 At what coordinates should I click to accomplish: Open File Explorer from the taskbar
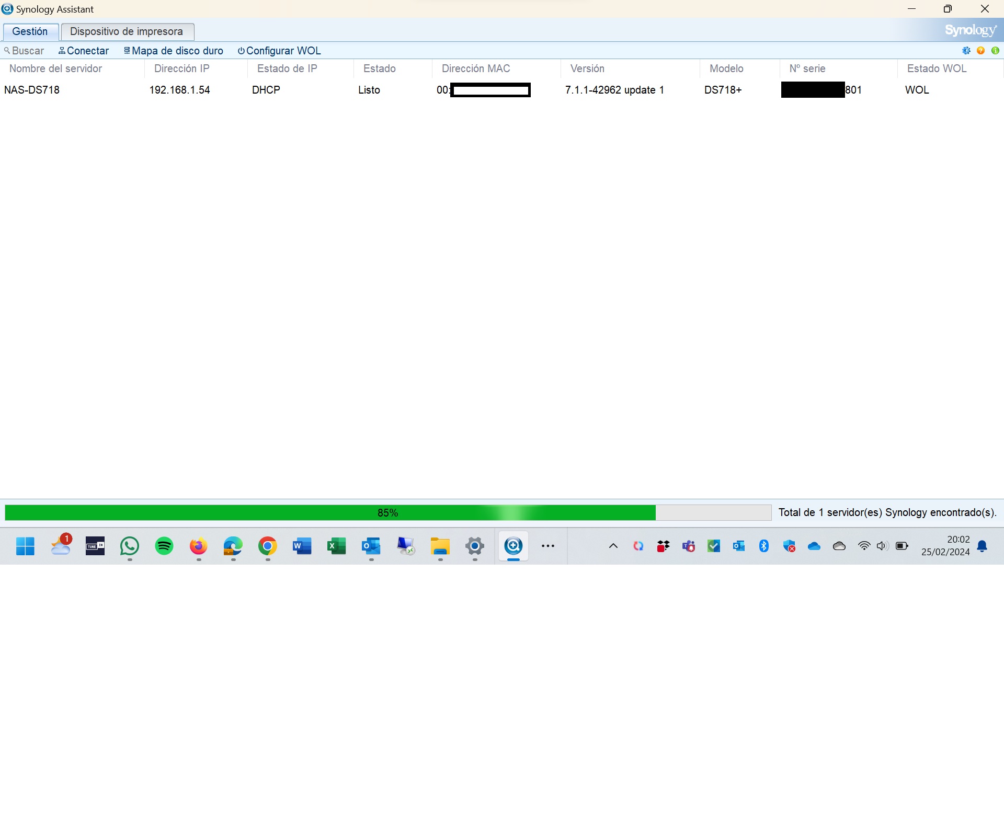440,546
